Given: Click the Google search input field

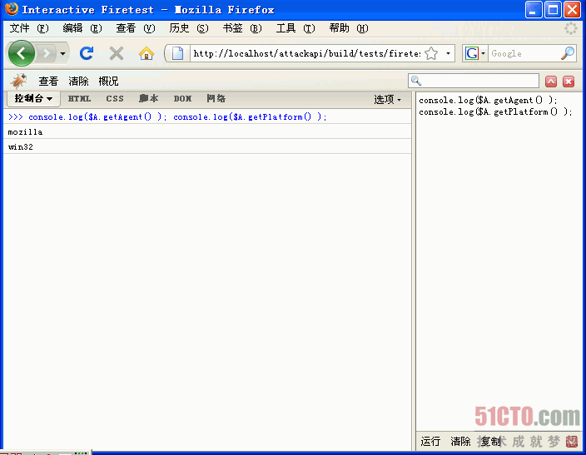Looking at the screenshot, I should click(524, 53).
